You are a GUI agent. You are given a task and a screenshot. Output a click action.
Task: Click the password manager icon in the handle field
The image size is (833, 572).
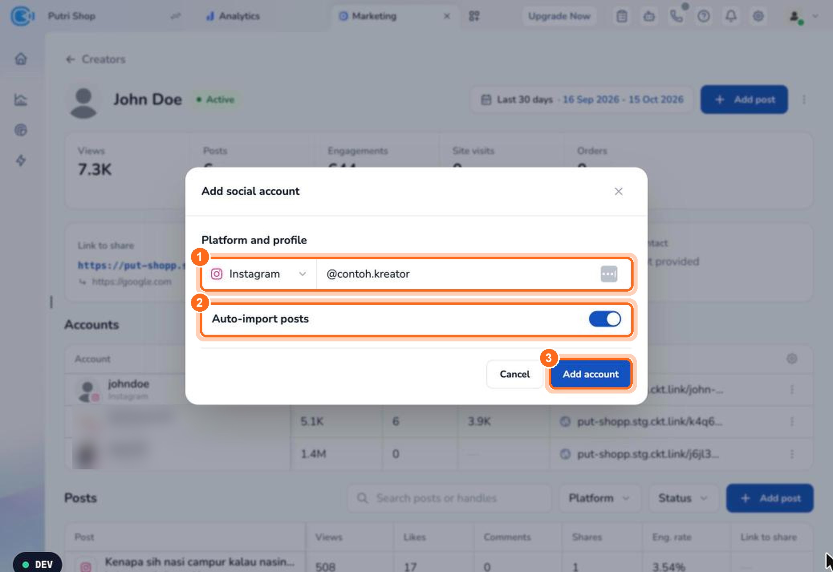pyautogui.click(x=609, y=274)
